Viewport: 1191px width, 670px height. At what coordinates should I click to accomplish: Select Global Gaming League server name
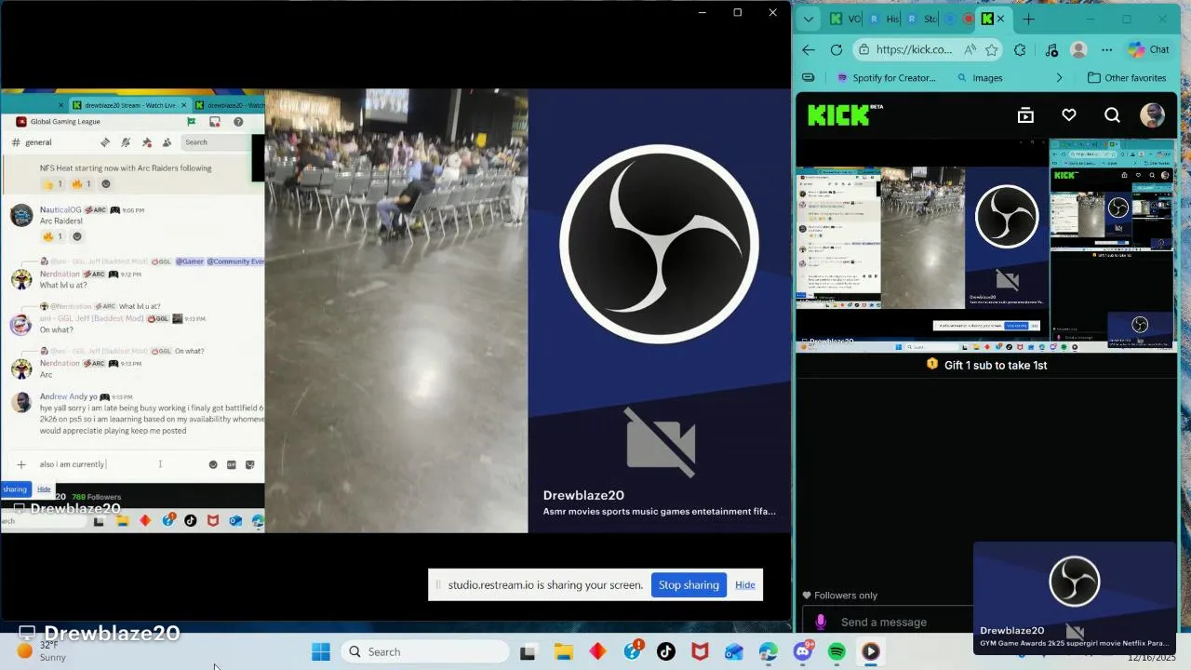(x=65, y=122)
